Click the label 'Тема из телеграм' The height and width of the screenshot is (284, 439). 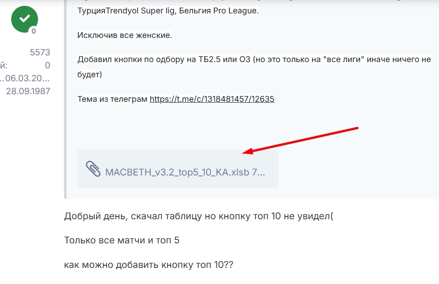click(112, 99)
